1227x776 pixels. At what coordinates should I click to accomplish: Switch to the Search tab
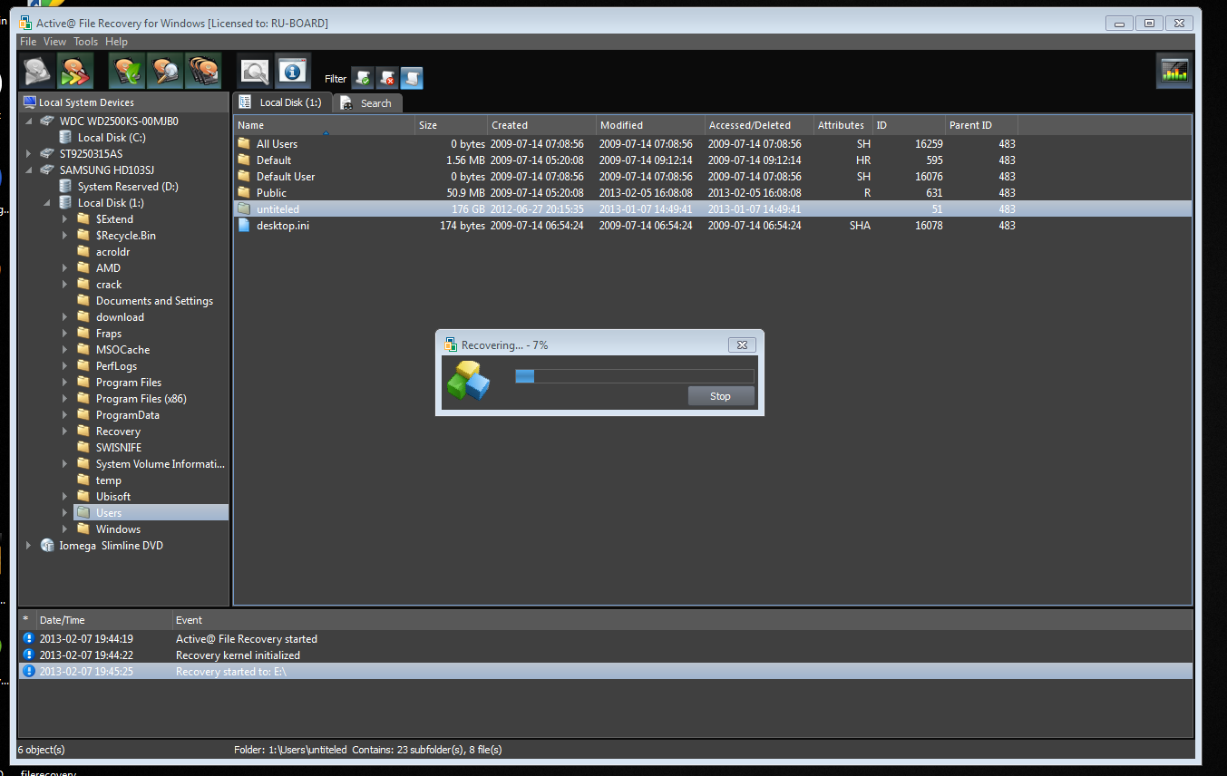[x=366, y=103]
